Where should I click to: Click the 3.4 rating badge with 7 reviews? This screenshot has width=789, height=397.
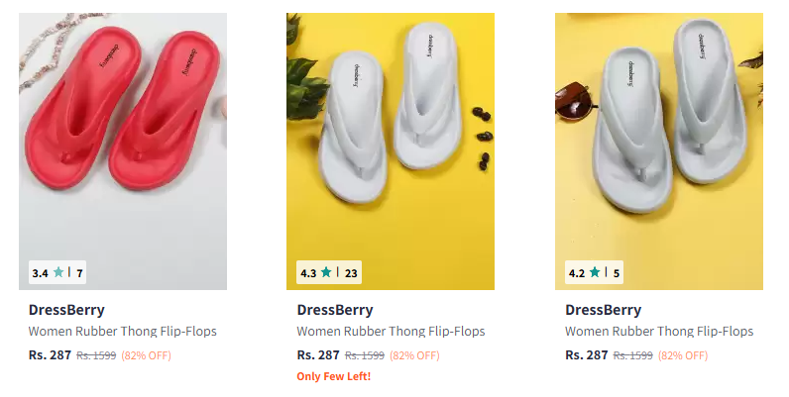[x=57, y=273]
